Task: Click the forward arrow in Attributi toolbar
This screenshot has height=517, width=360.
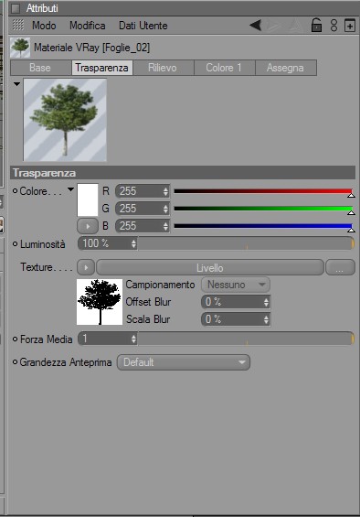Action: 274,25
